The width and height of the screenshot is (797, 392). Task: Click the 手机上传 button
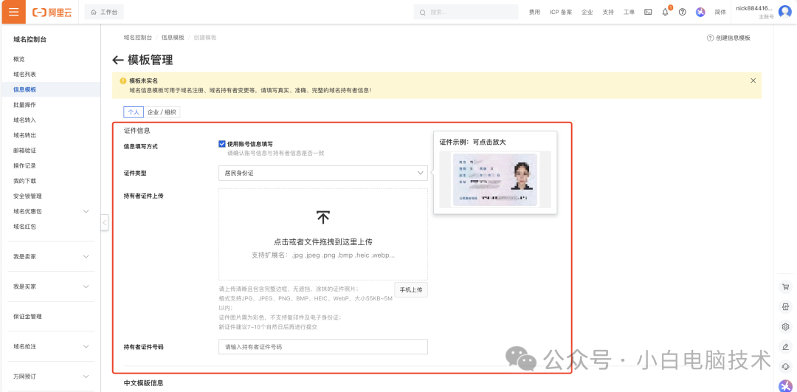pos(411,290)
